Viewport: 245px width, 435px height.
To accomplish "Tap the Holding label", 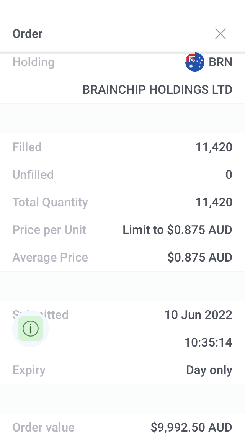I will pos(34,62).
